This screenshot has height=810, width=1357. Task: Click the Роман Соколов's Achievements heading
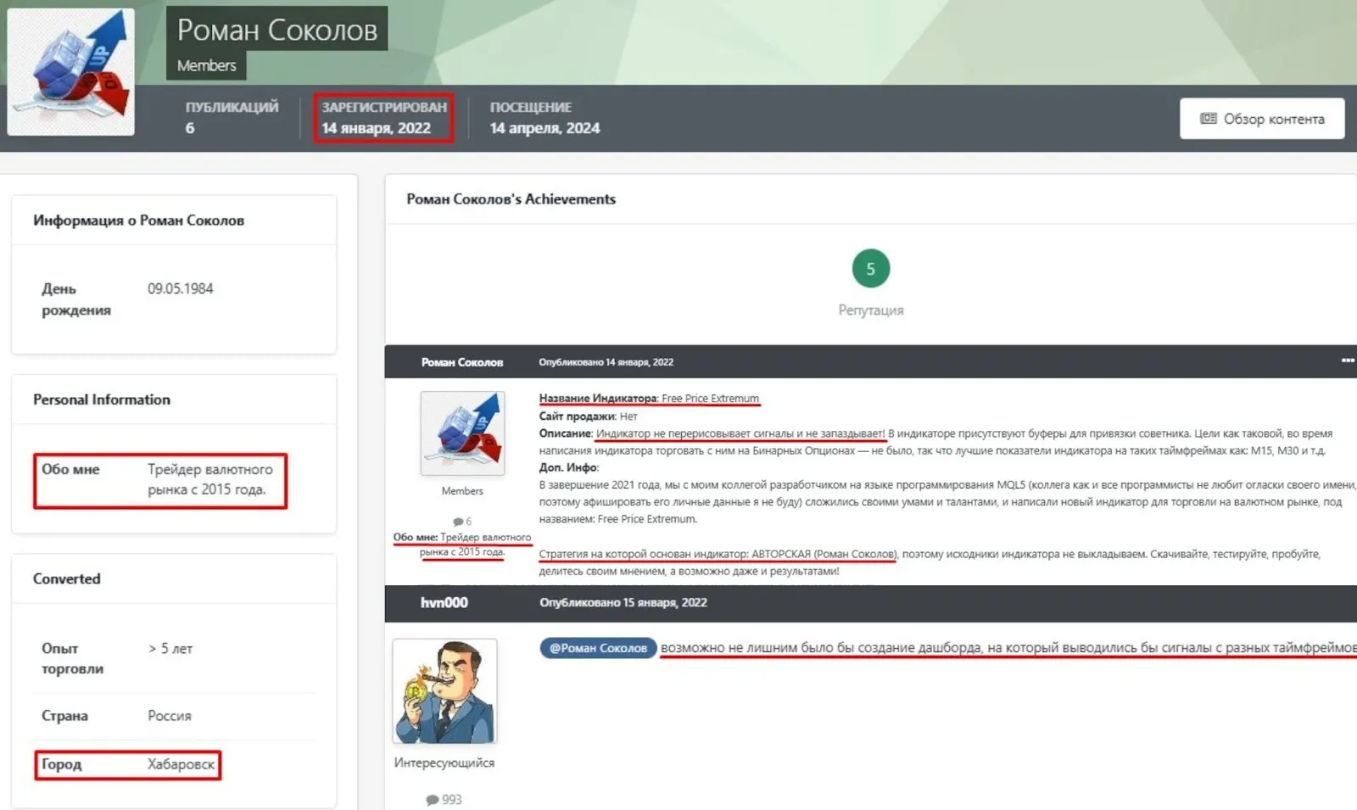[511, 198]
